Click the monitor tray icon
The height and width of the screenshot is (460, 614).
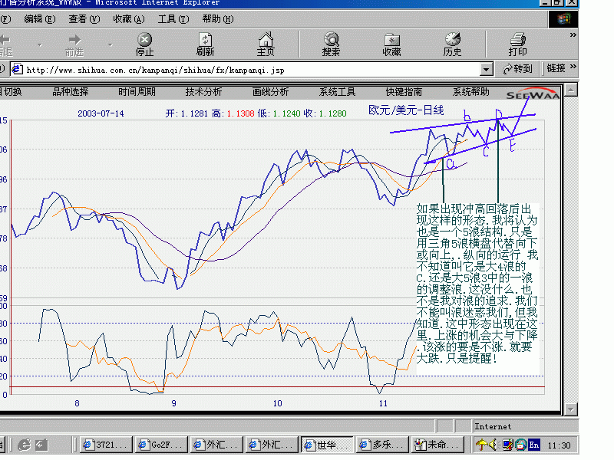[x=507, y=445]
